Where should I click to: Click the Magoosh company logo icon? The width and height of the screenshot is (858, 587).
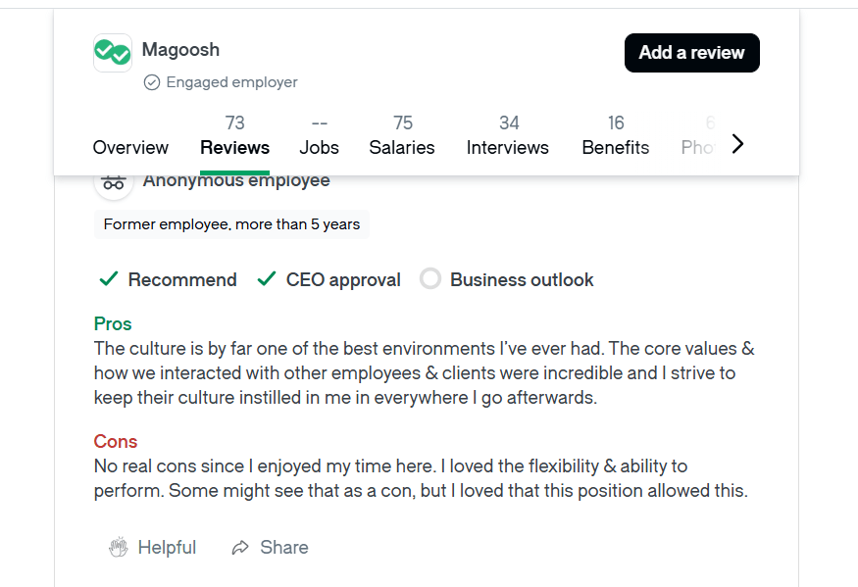click(112, 53)
